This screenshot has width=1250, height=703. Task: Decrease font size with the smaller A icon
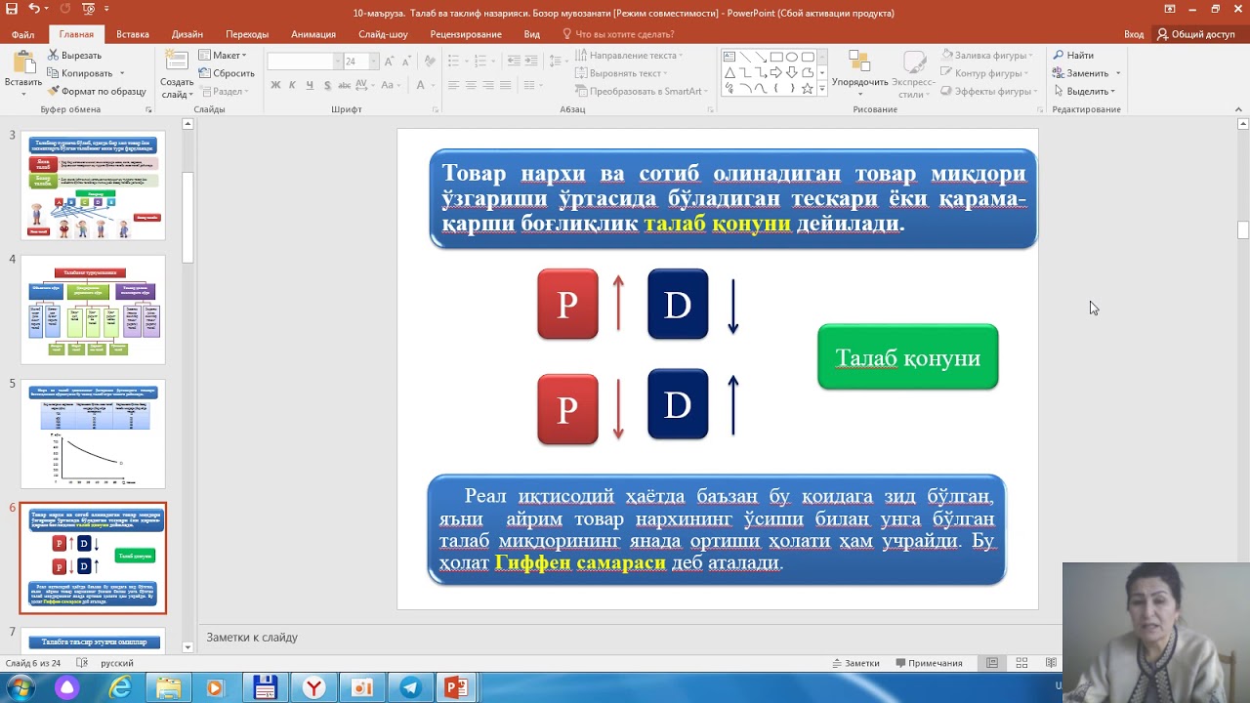(406, 62)
